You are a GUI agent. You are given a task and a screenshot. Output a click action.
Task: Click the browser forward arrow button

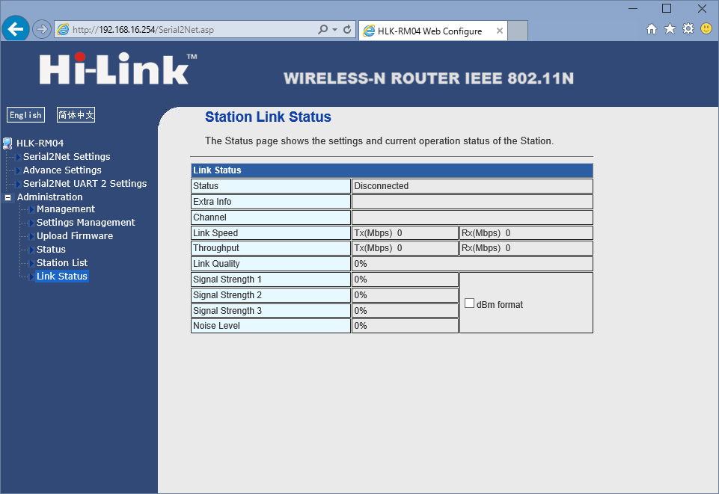(x=42, y=30)
